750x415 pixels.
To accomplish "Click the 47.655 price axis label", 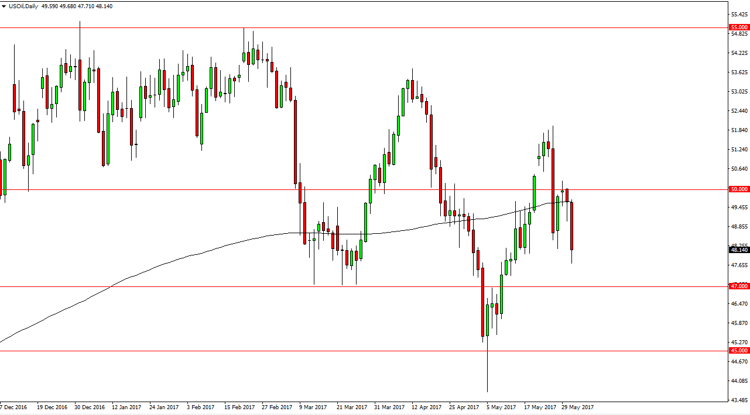I will point(739,265).
